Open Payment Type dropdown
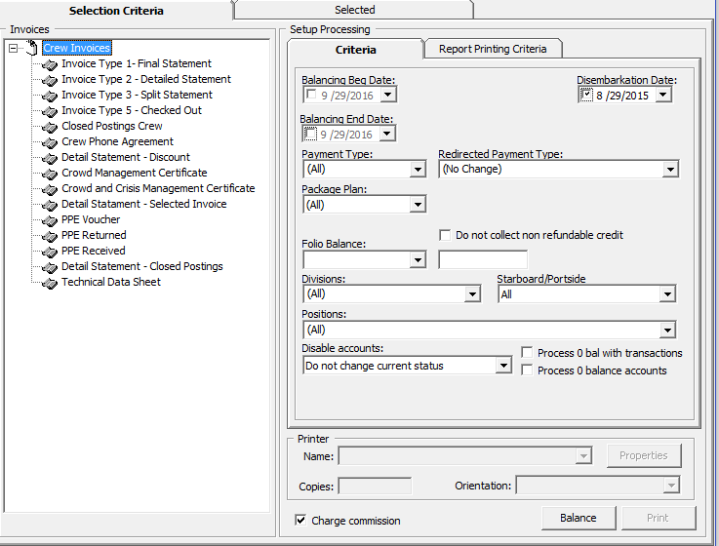Image resolution: width=719 pixels, height=546 pixels. (418, 170)
